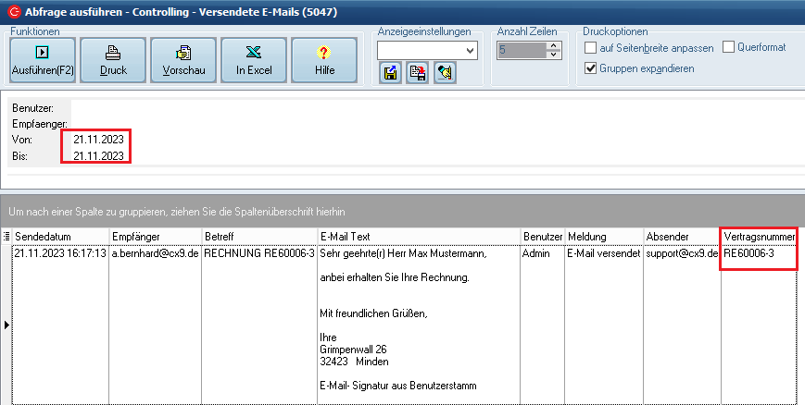Click the grid column chooser icon

coord(7,237)
